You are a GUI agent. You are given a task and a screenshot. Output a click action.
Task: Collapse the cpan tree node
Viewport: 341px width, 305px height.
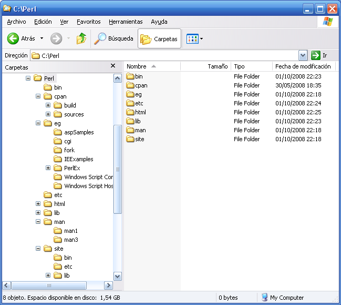pyautogui.click(x=38, y=96)
